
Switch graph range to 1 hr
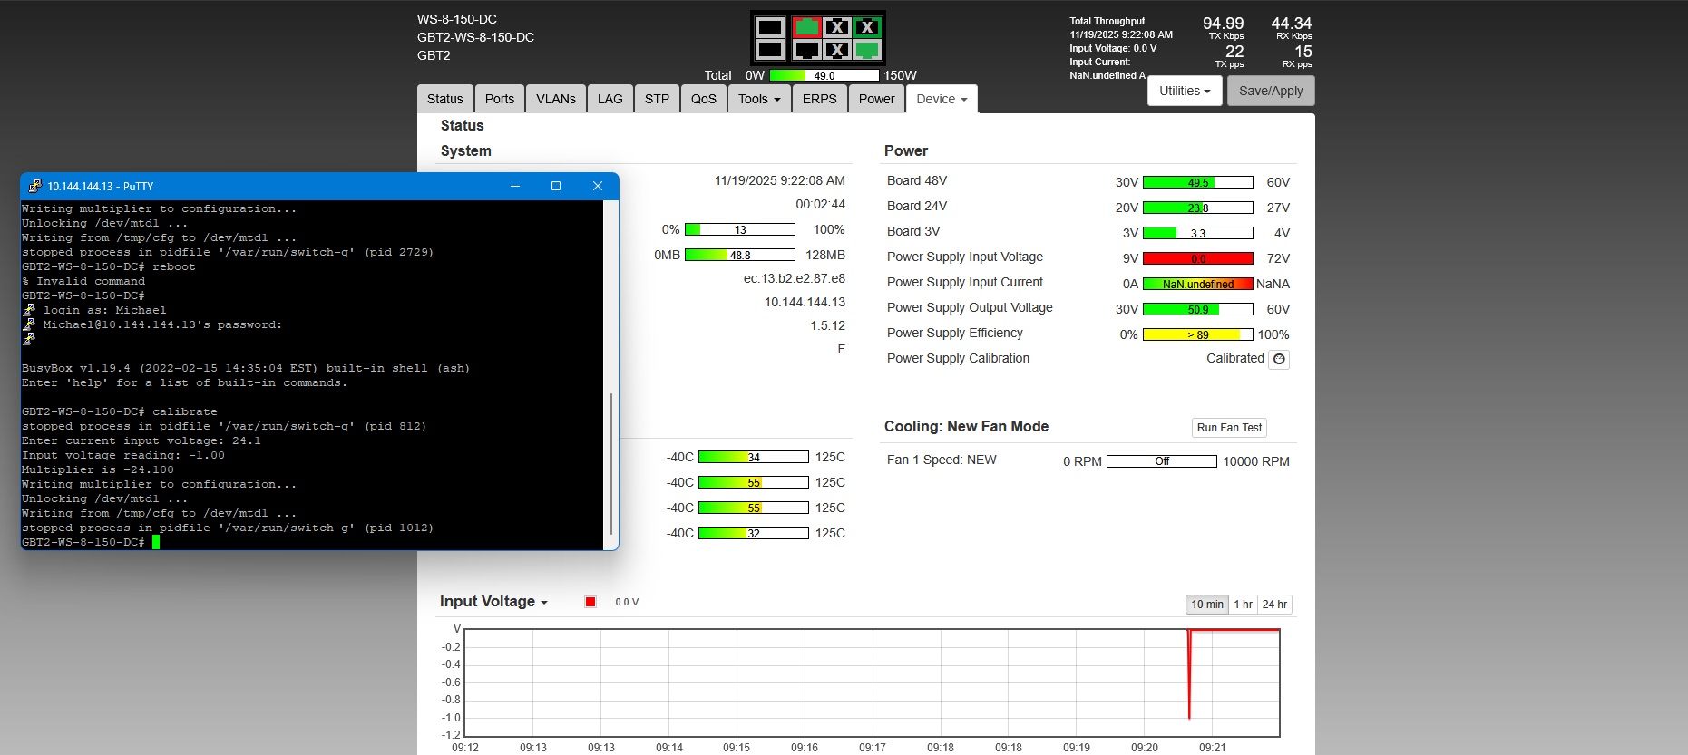[1243, 605]
